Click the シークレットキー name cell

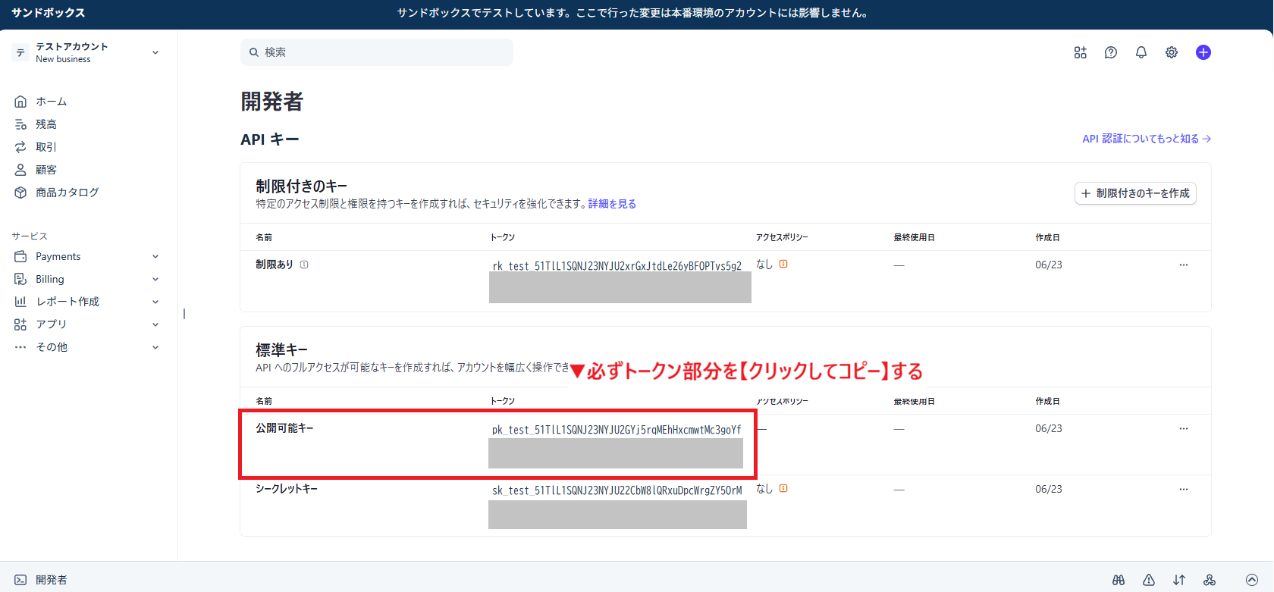coord(287,489)
